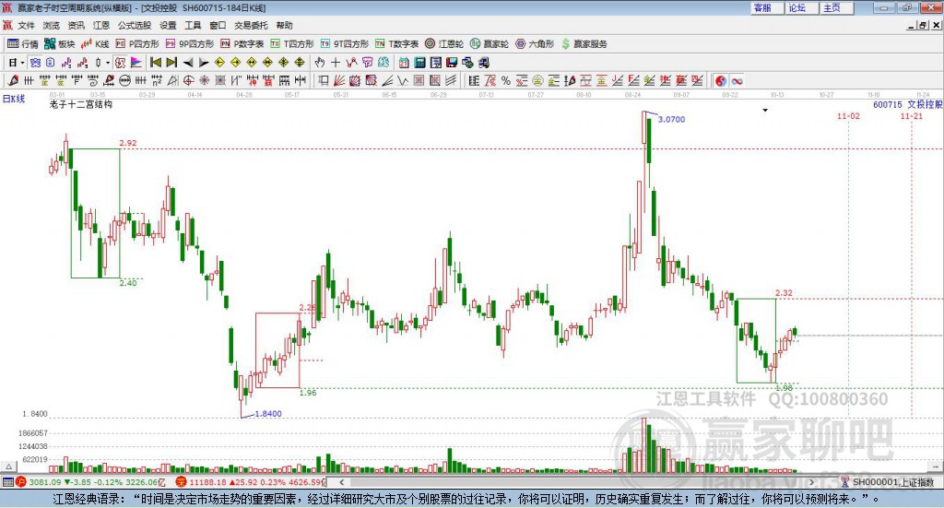The image size is (944, 508).
Task: Open the 浏览 menu
Action: (52, 25)
